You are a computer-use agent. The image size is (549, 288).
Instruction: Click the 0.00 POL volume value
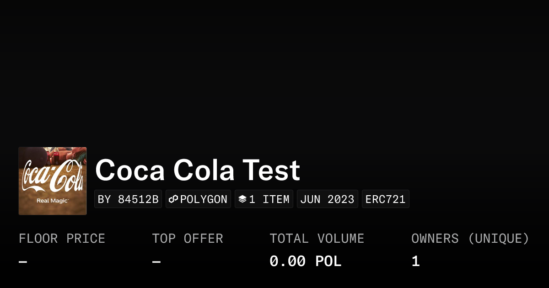click(306, 261)
